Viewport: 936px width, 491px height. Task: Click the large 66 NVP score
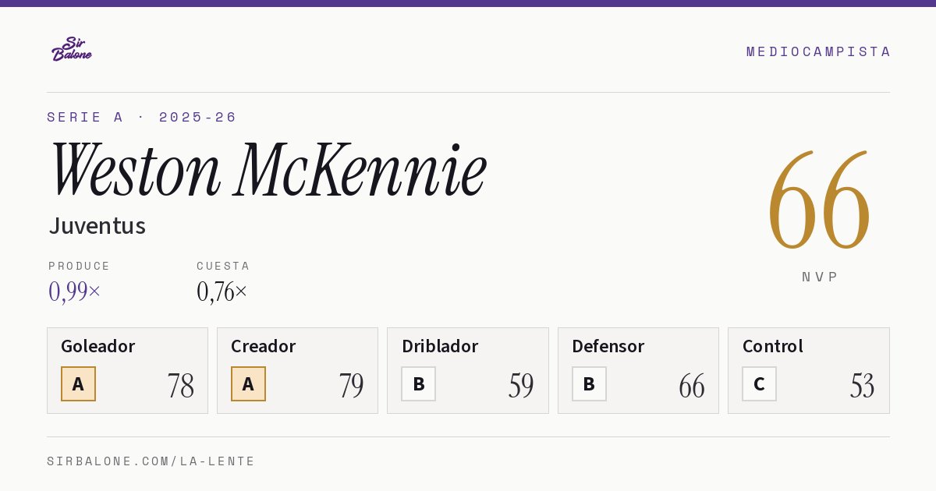(819, 200)
